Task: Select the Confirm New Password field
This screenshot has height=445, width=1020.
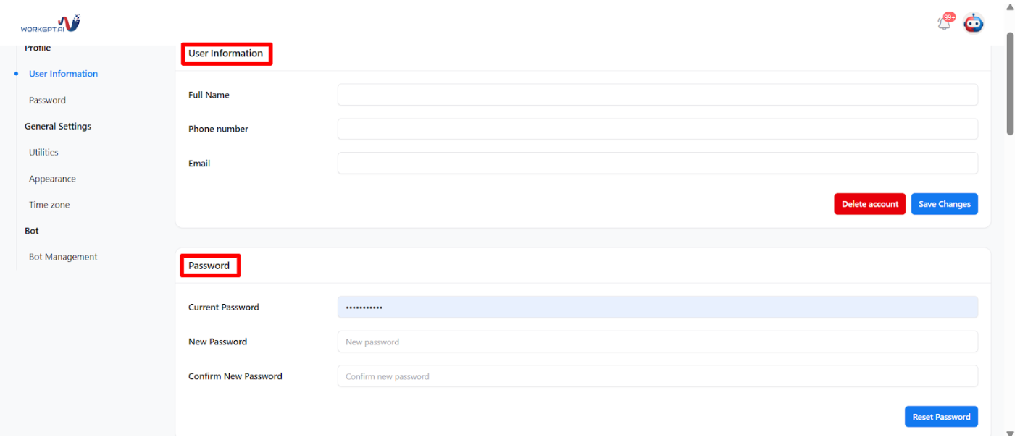Action: (657, 376)
